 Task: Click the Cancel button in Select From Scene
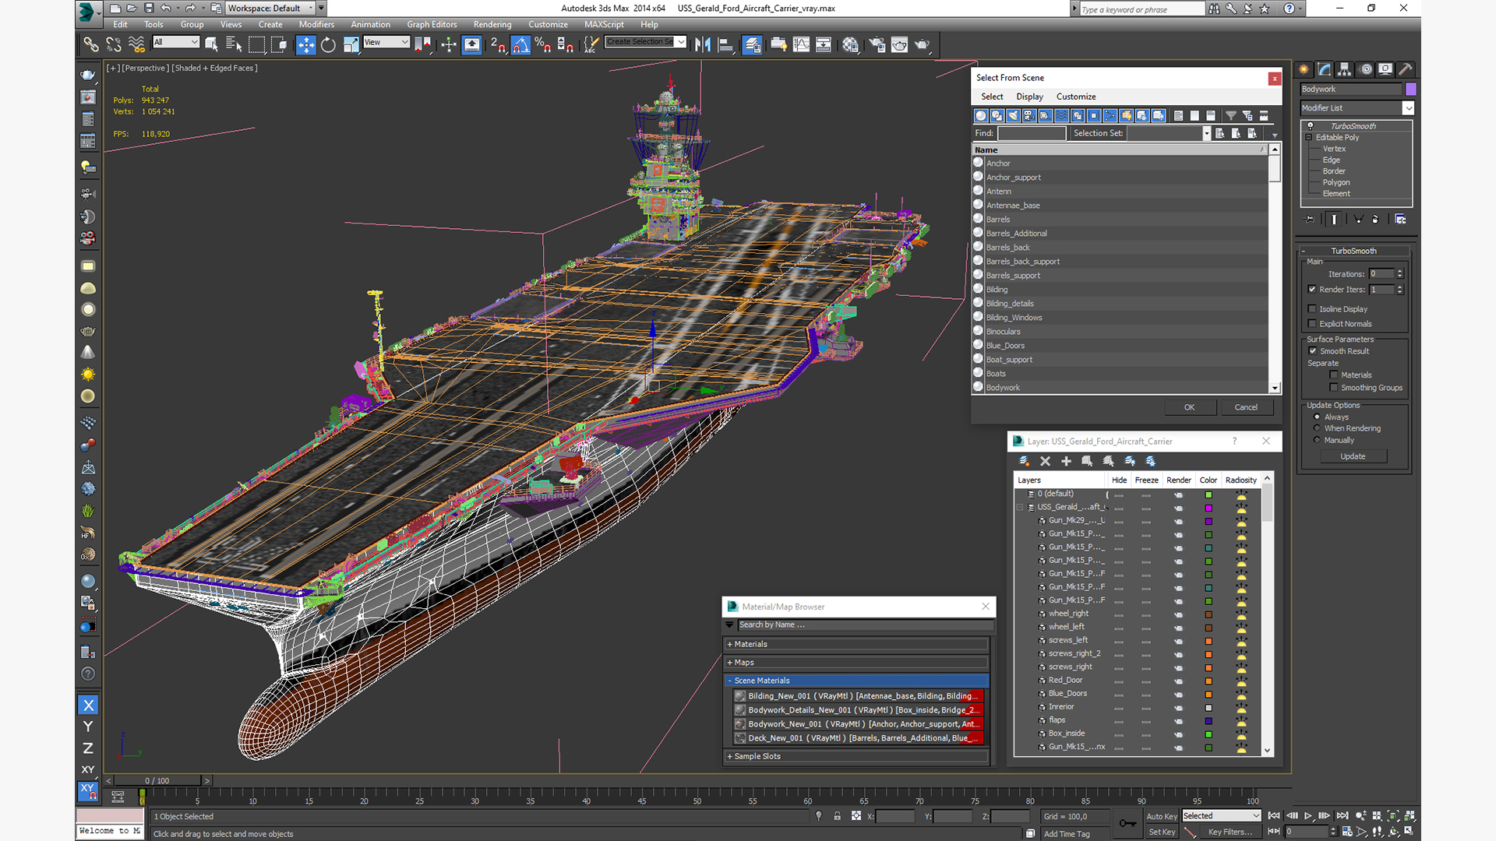tap(1245, 407)
